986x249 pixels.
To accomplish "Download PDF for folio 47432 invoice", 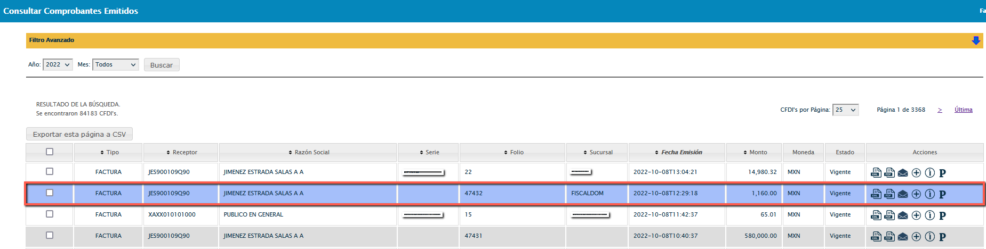I will 889,194.
